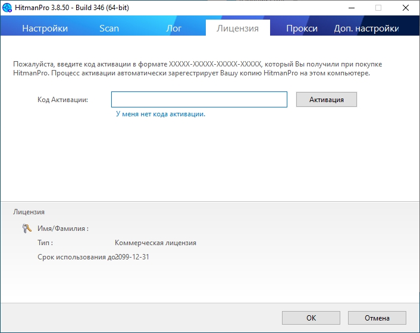Click the maximize window button
Screen dimensions: 420x333
point(378,8)
